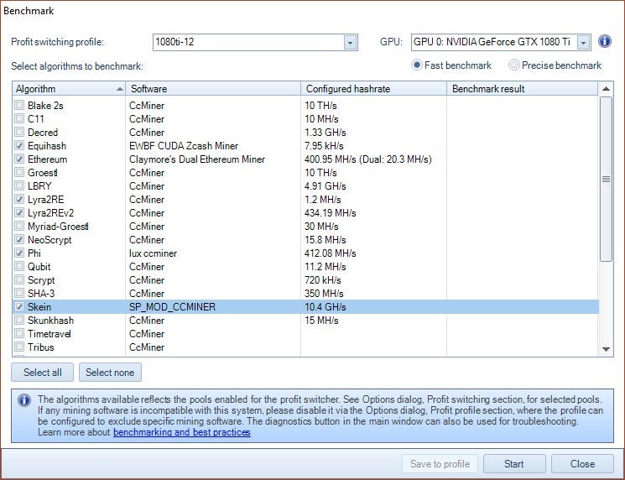Image resolution: width=625 pixels, height=480 pixels.
Task: Start the benchmark with the Start button
Action: 513,464
